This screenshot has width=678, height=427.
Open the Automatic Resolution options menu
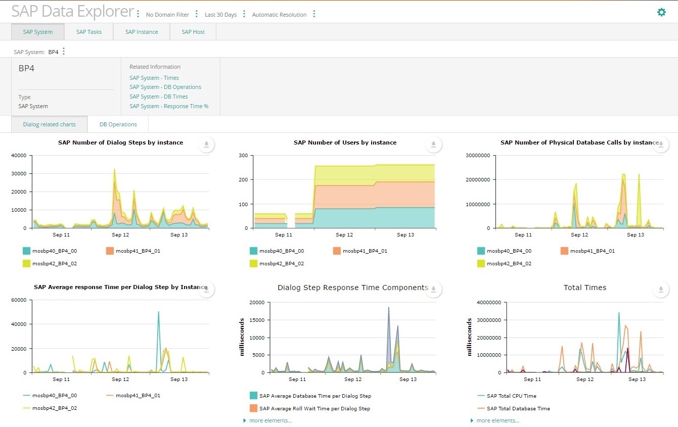(x=314, y=14)
